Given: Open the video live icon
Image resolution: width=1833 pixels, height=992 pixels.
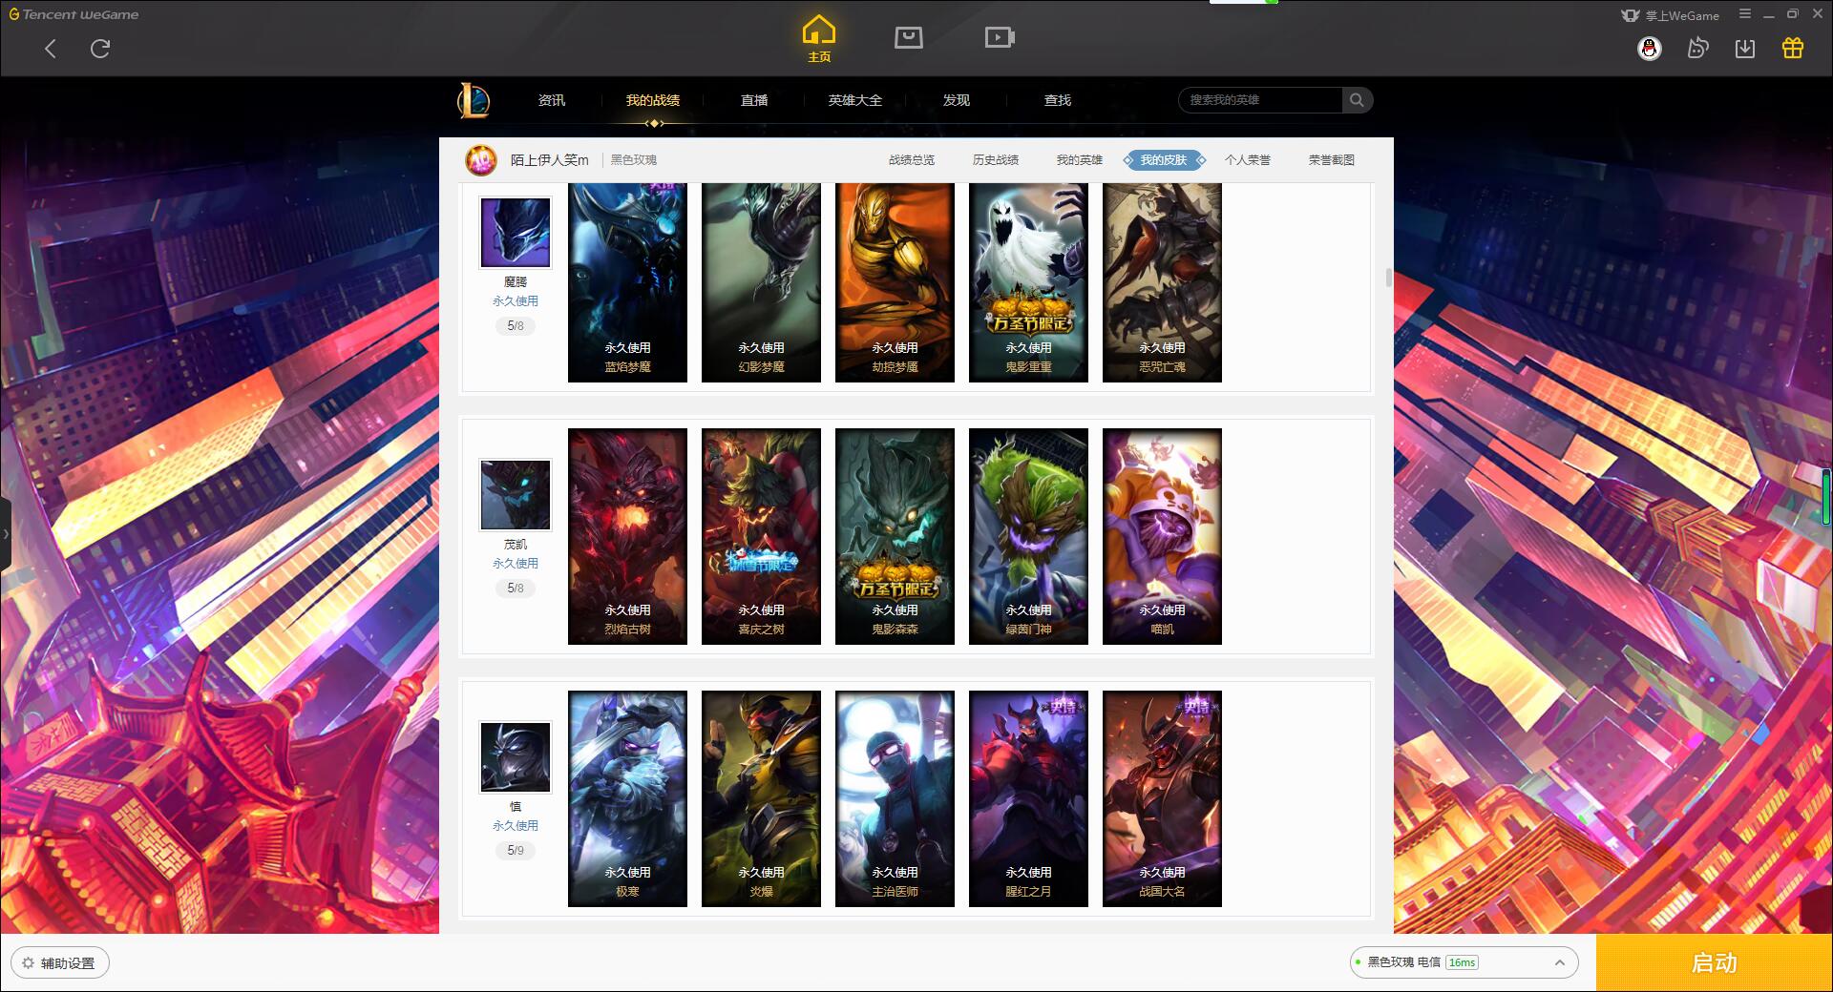Looking at the screenshot, I should pos(1000,37).
